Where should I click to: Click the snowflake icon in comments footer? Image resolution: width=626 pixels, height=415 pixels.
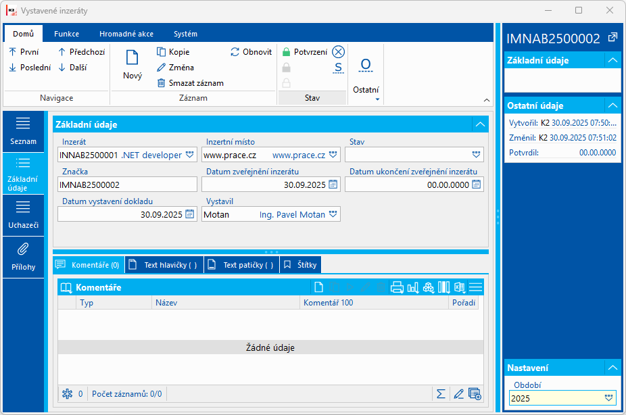pyautogui.click(x=67, y=394)
